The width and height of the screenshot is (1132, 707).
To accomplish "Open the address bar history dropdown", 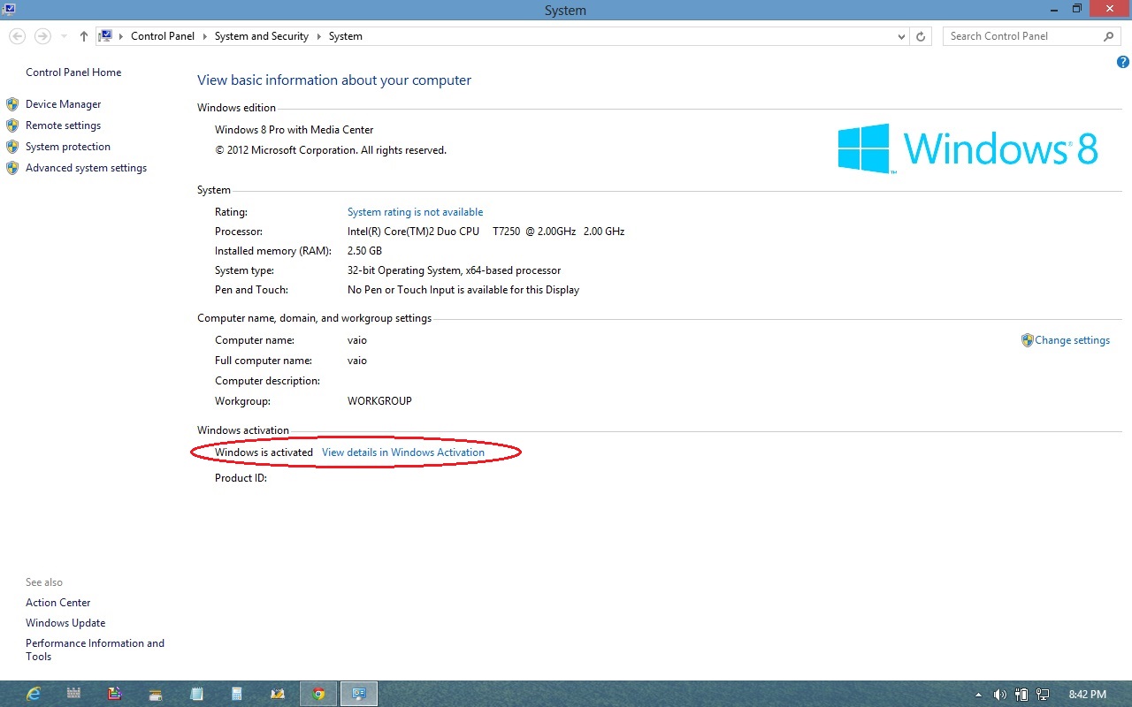I will (901, 36).
